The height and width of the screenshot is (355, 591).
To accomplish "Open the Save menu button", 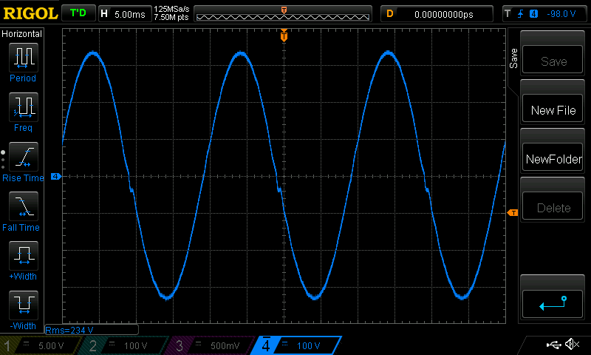I will pos(553,61).
